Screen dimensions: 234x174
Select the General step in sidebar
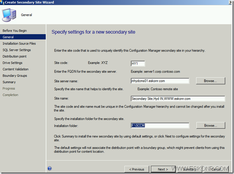tap(23, 37)
